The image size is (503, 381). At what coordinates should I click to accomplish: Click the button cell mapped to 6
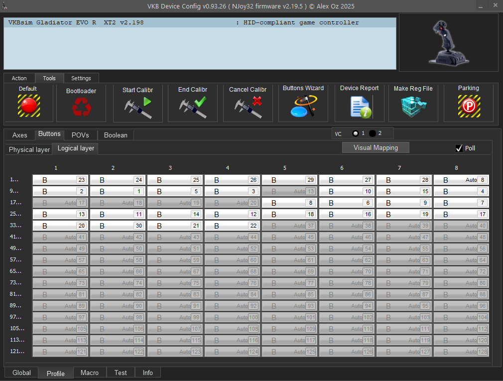347,203
